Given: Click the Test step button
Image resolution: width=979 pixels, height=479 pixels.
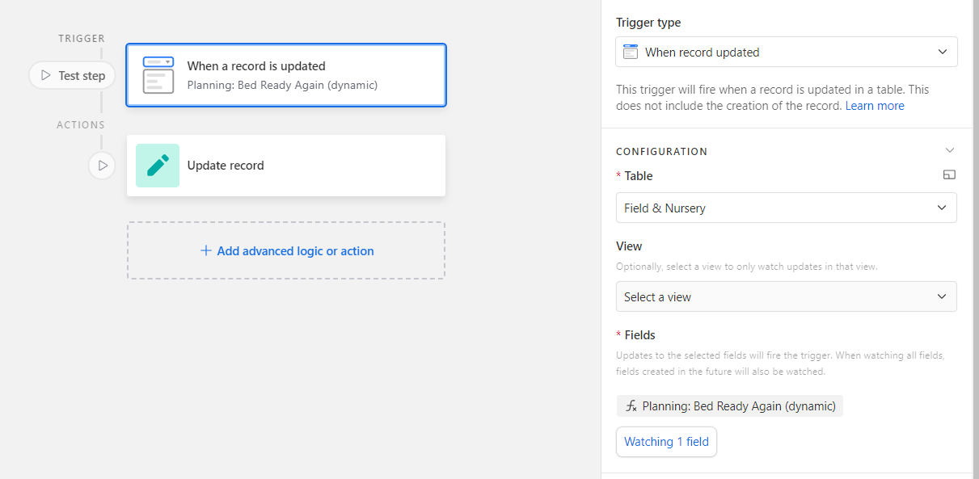Looking at the screenshot, I should (x=73, y=75).
